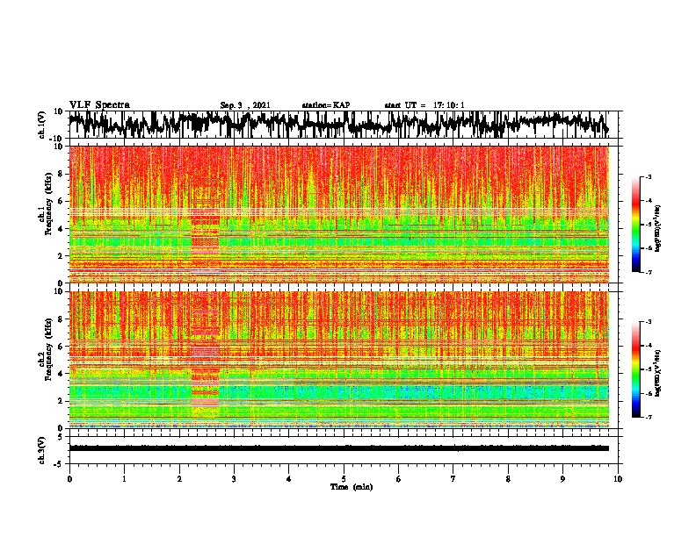The height and width of the screenshot is (537, 696).
Task: Click the "1" tick on the time axis
Action: click(x=124, y=479)
